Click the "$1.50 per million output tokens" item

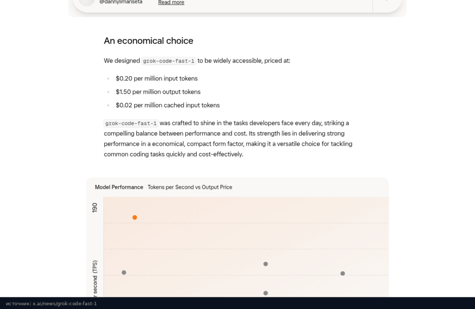(x=158, y=92)
